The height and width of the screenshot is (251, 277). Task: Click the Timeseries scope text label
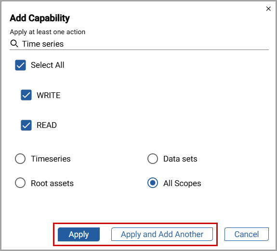51,159
